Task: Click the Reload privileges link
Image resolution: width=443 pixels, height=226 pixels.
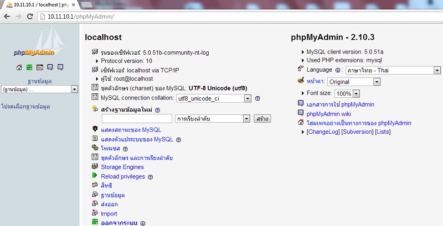Action: (123, 176)
